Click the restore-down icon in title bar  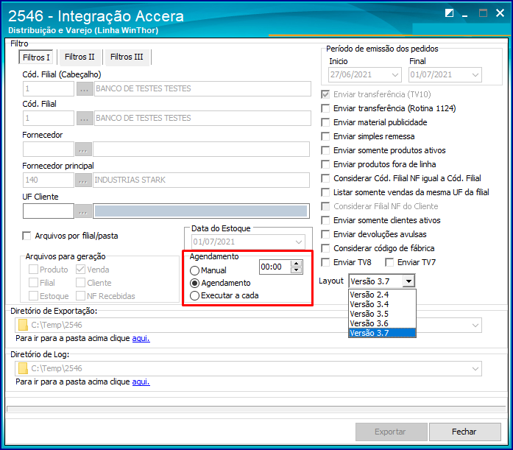(449, 13)
